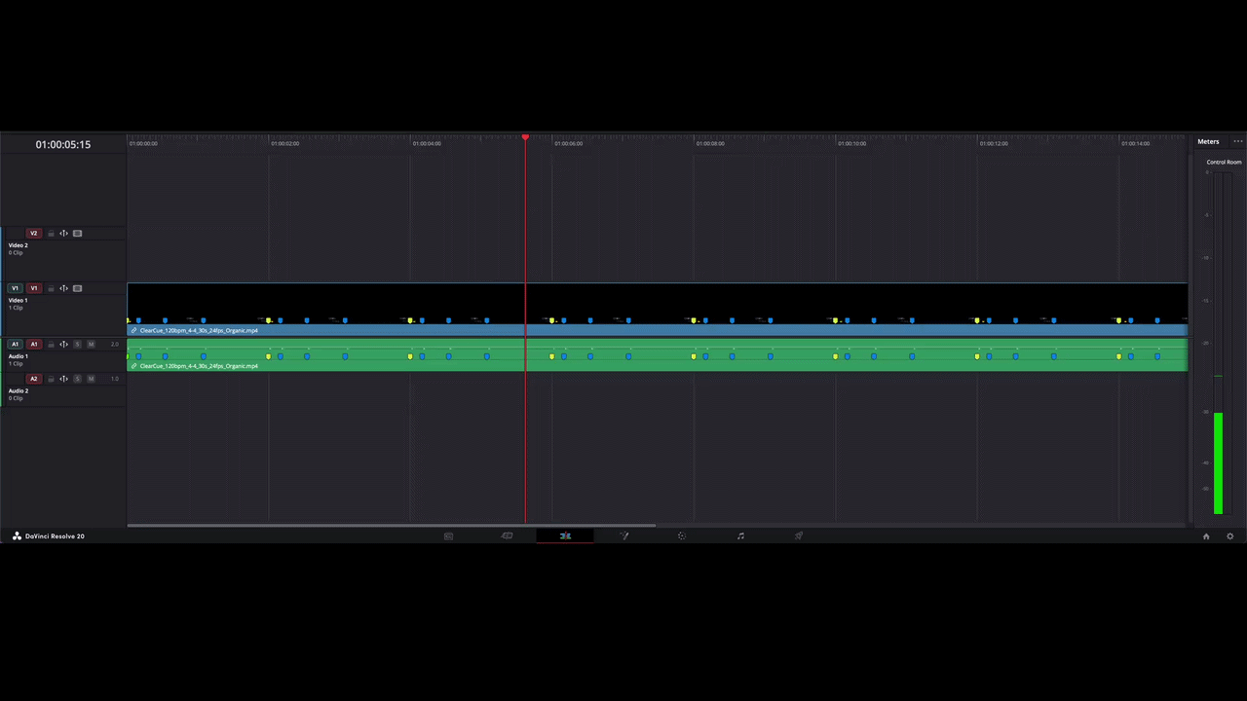Click ruler label 01:00:08:00

(x=710, y=143)
